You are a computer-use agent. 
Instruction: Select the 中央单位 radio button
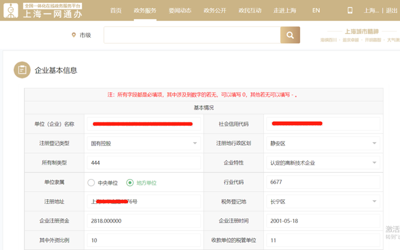pos(91,183)
